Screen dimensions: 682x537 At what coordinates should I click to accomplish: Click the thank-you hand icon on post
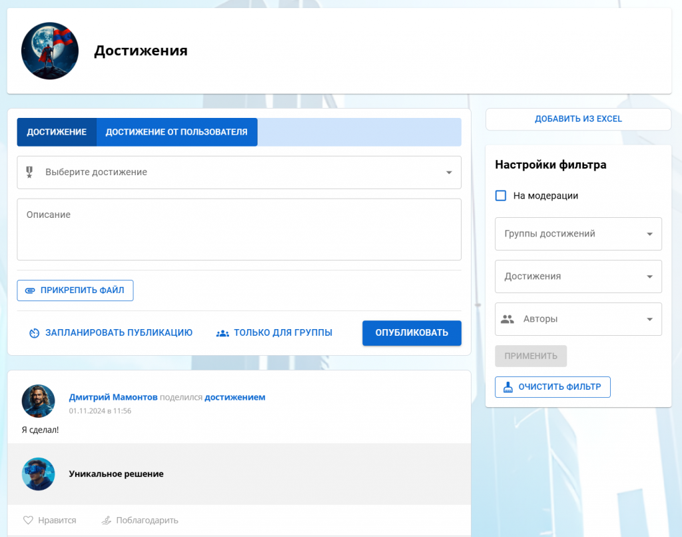pyautogui.click(x=106, y=520)
